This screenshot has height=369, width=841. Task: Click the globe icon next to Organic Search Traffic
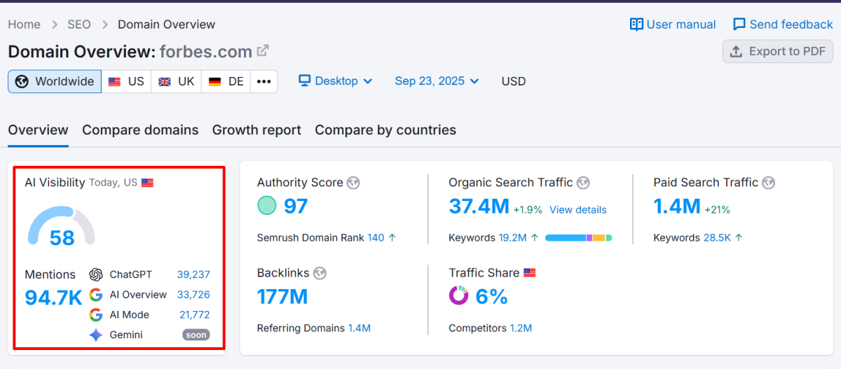click(583, 183)
